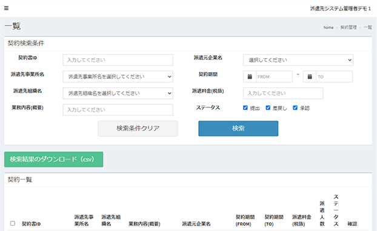Toggle the 提出 status checkbox
The image size is (377, 231).
coord(245,108)
